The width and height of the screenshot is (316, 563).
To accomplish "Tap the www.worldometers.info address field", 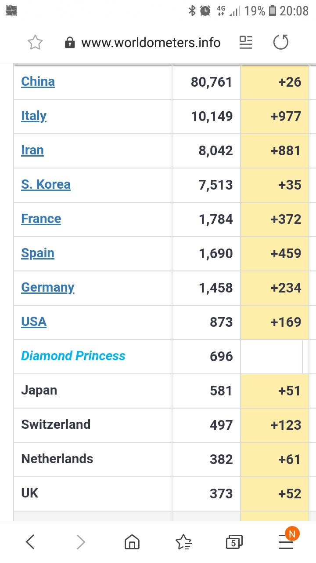I will pos(151,43).
